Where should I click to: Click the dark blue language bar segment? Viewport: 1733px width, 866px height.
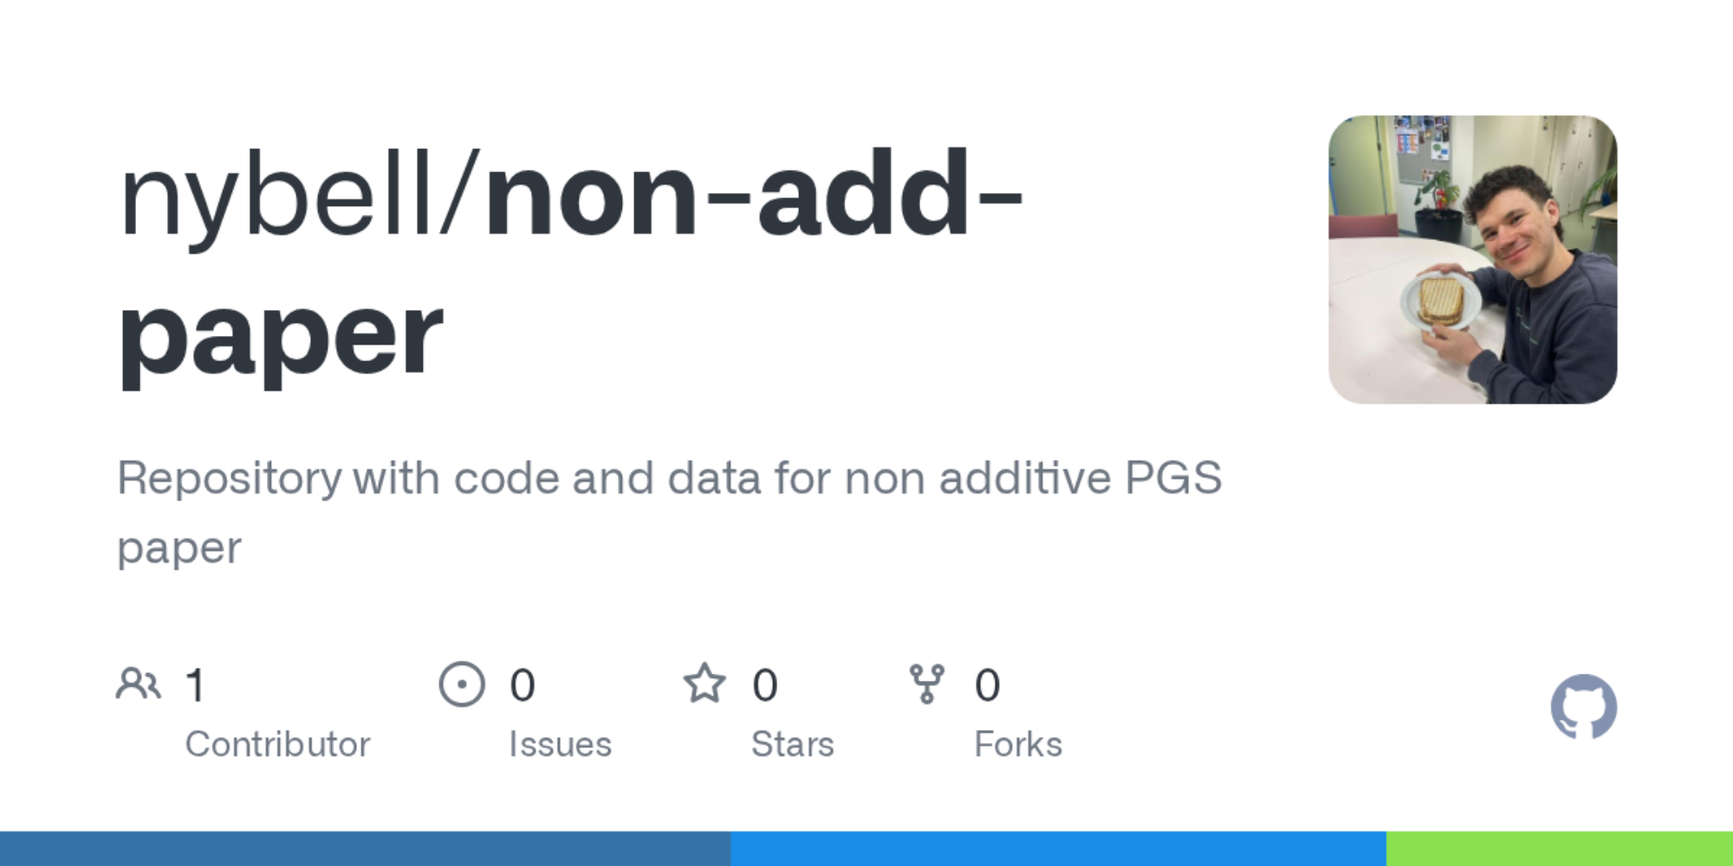pos(364,849)
